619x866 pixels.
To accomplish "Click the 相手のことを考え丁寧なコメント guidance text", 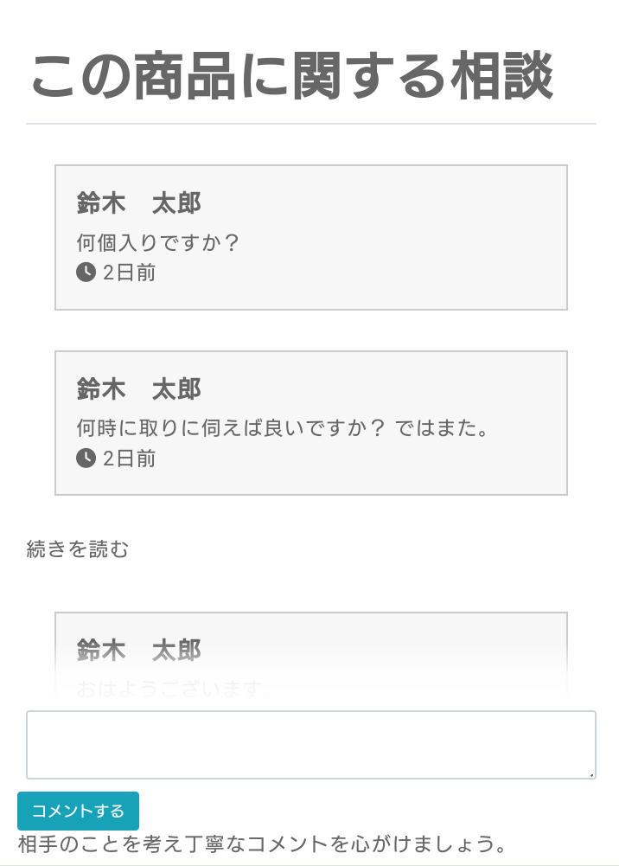I will pyautogui.click(x=261, y=844).
